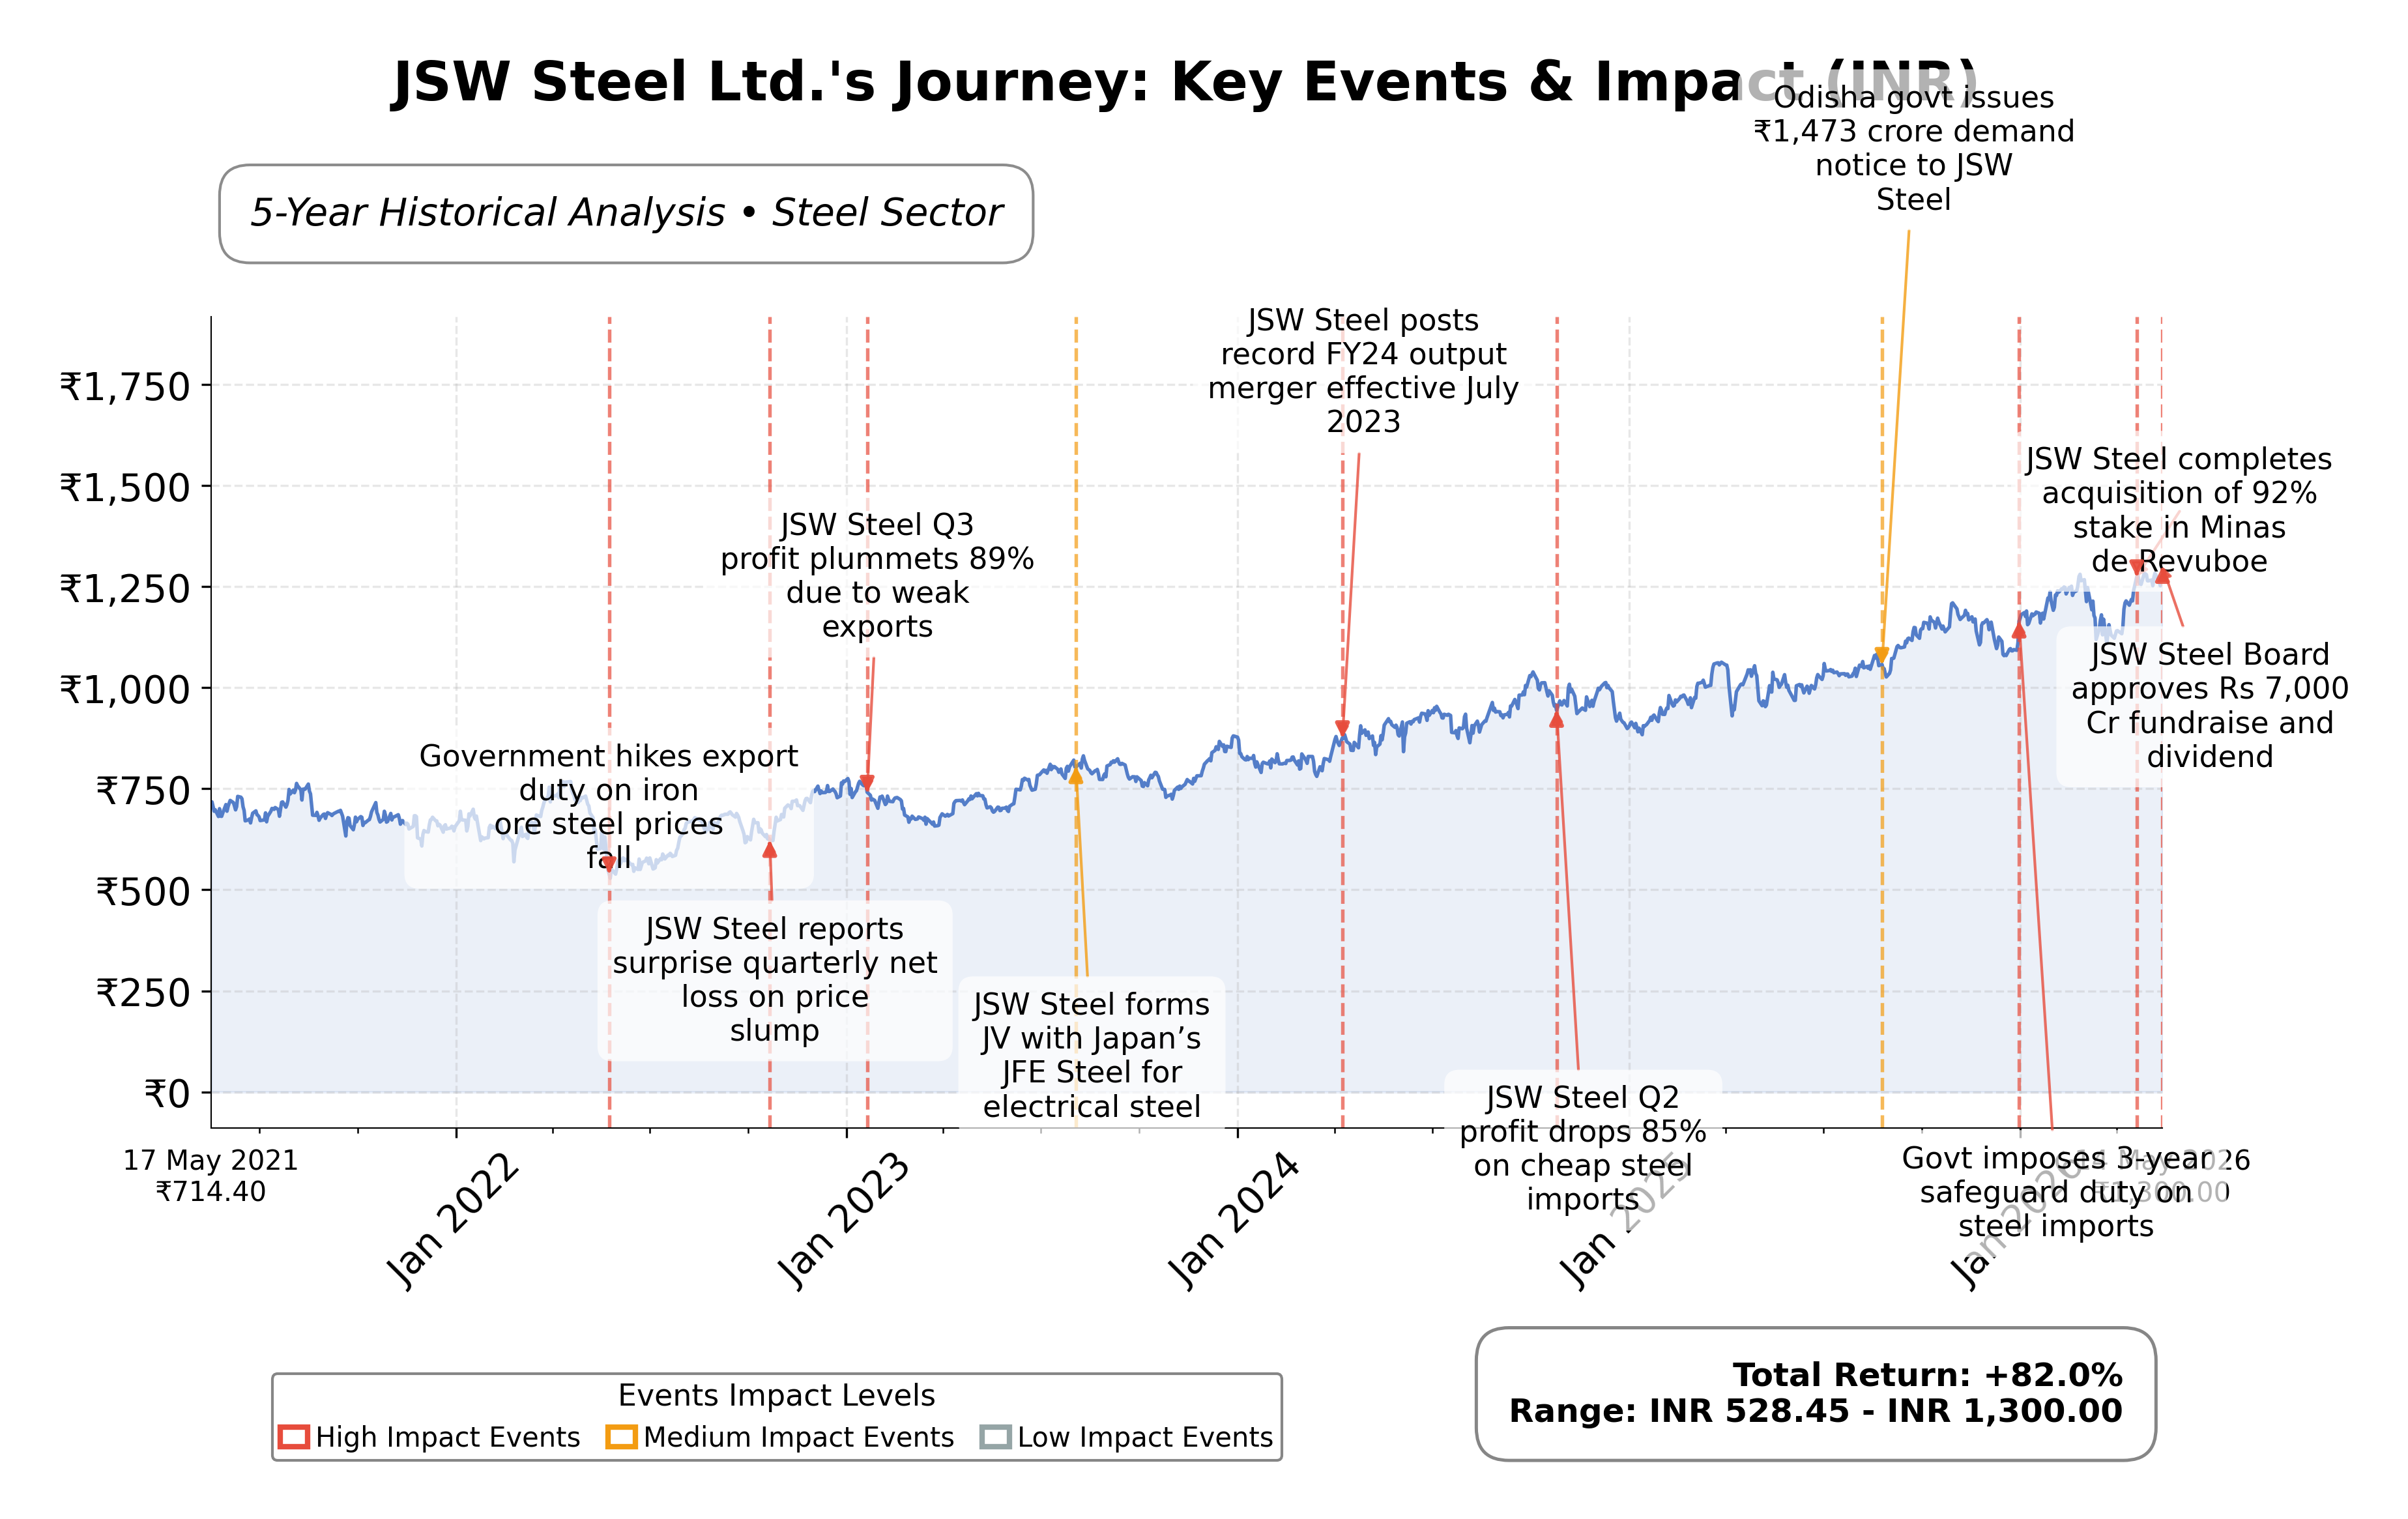Click the Rs 7,000 Cr fundraise annotation
The height and width of the screenshot is (1519, 2408).
(2210, 705)
